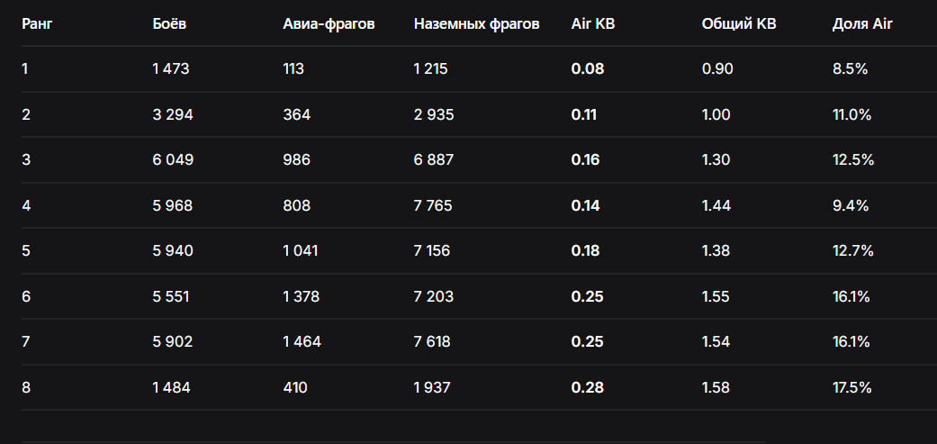Click air frags value 1 464
This screenshot has height=444, width=937.
302,341
